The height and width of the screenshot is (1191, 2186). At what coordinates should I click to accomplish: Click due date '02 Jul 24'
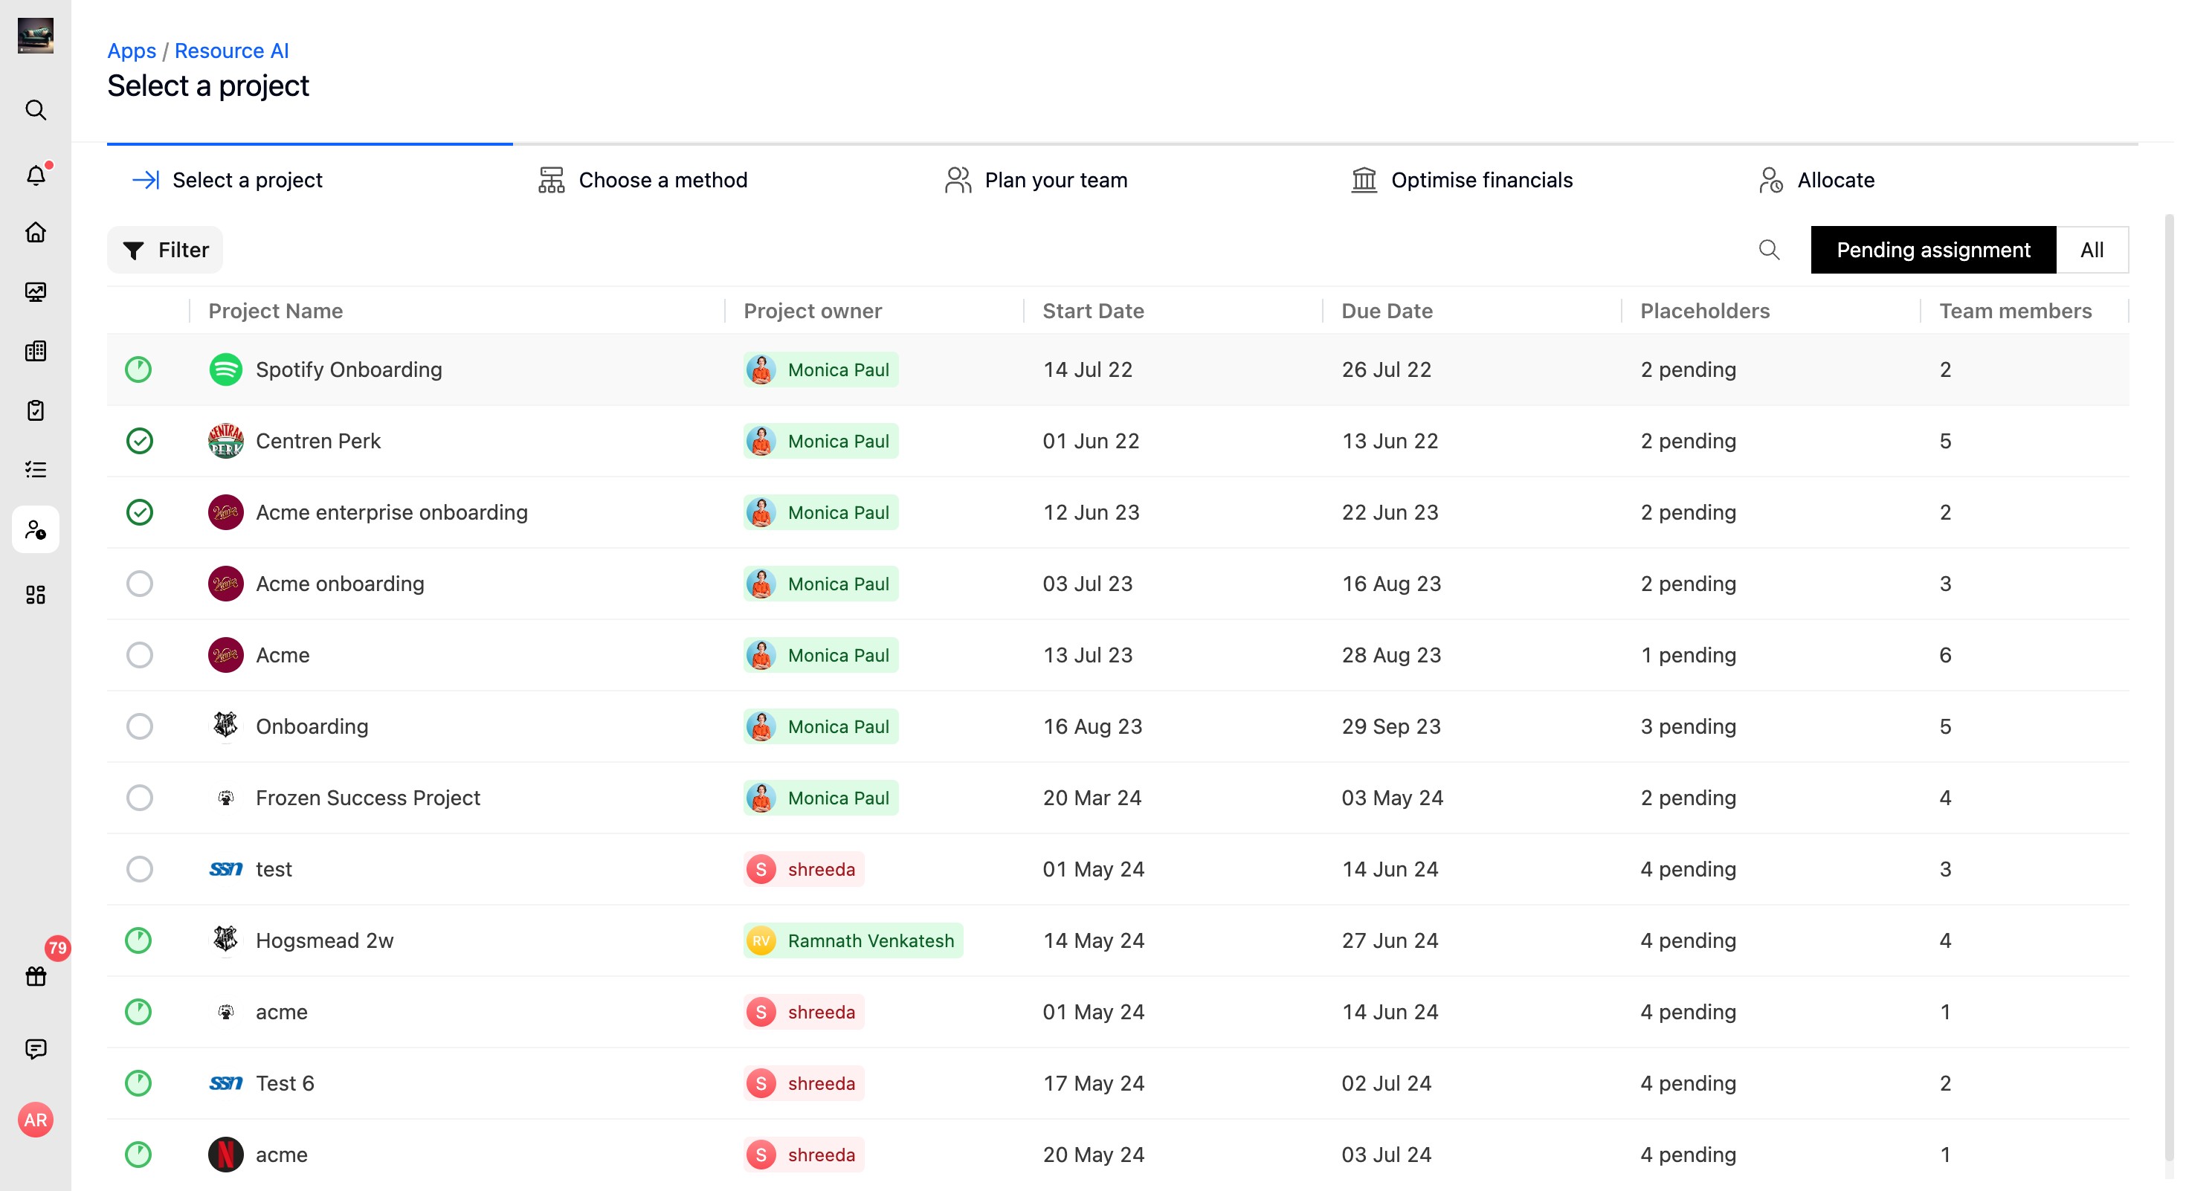(1386, 1083)
